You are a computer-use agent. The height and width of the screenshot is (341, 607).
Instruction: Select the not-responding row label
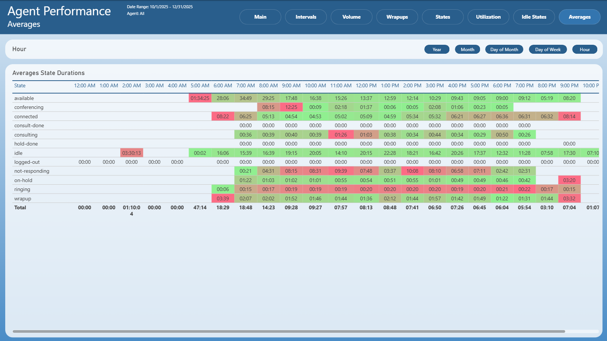[x=32, y=171]
